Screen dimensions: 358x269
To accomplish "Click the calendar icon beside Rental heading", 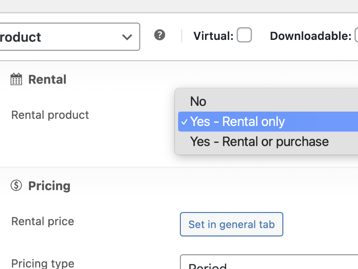I will point(16,79).
